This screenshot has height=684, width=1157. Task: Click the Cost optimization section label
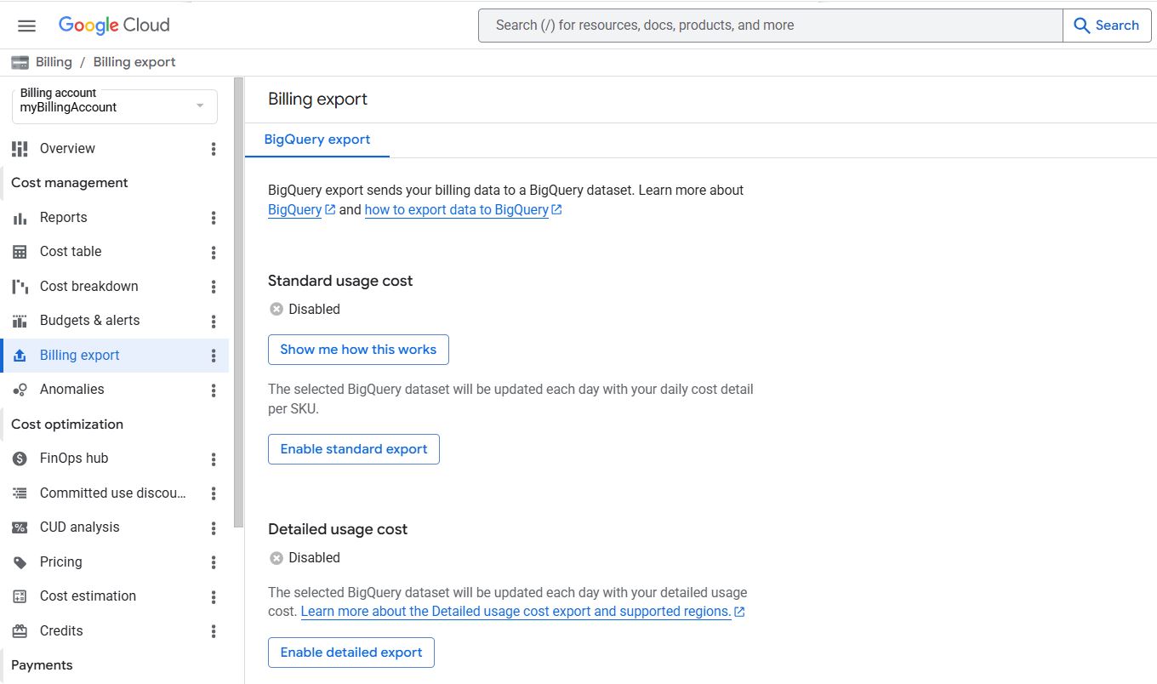[x=67, y=425]
